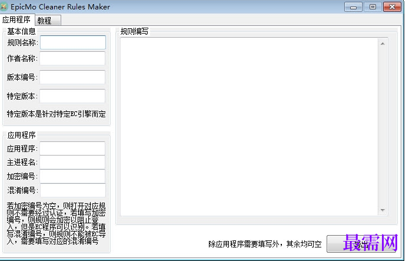Image resolution: width=409 pixels, height=261 pixels.
Task: Focus the 规则名称 input field
Action: (x=73, y=42)
